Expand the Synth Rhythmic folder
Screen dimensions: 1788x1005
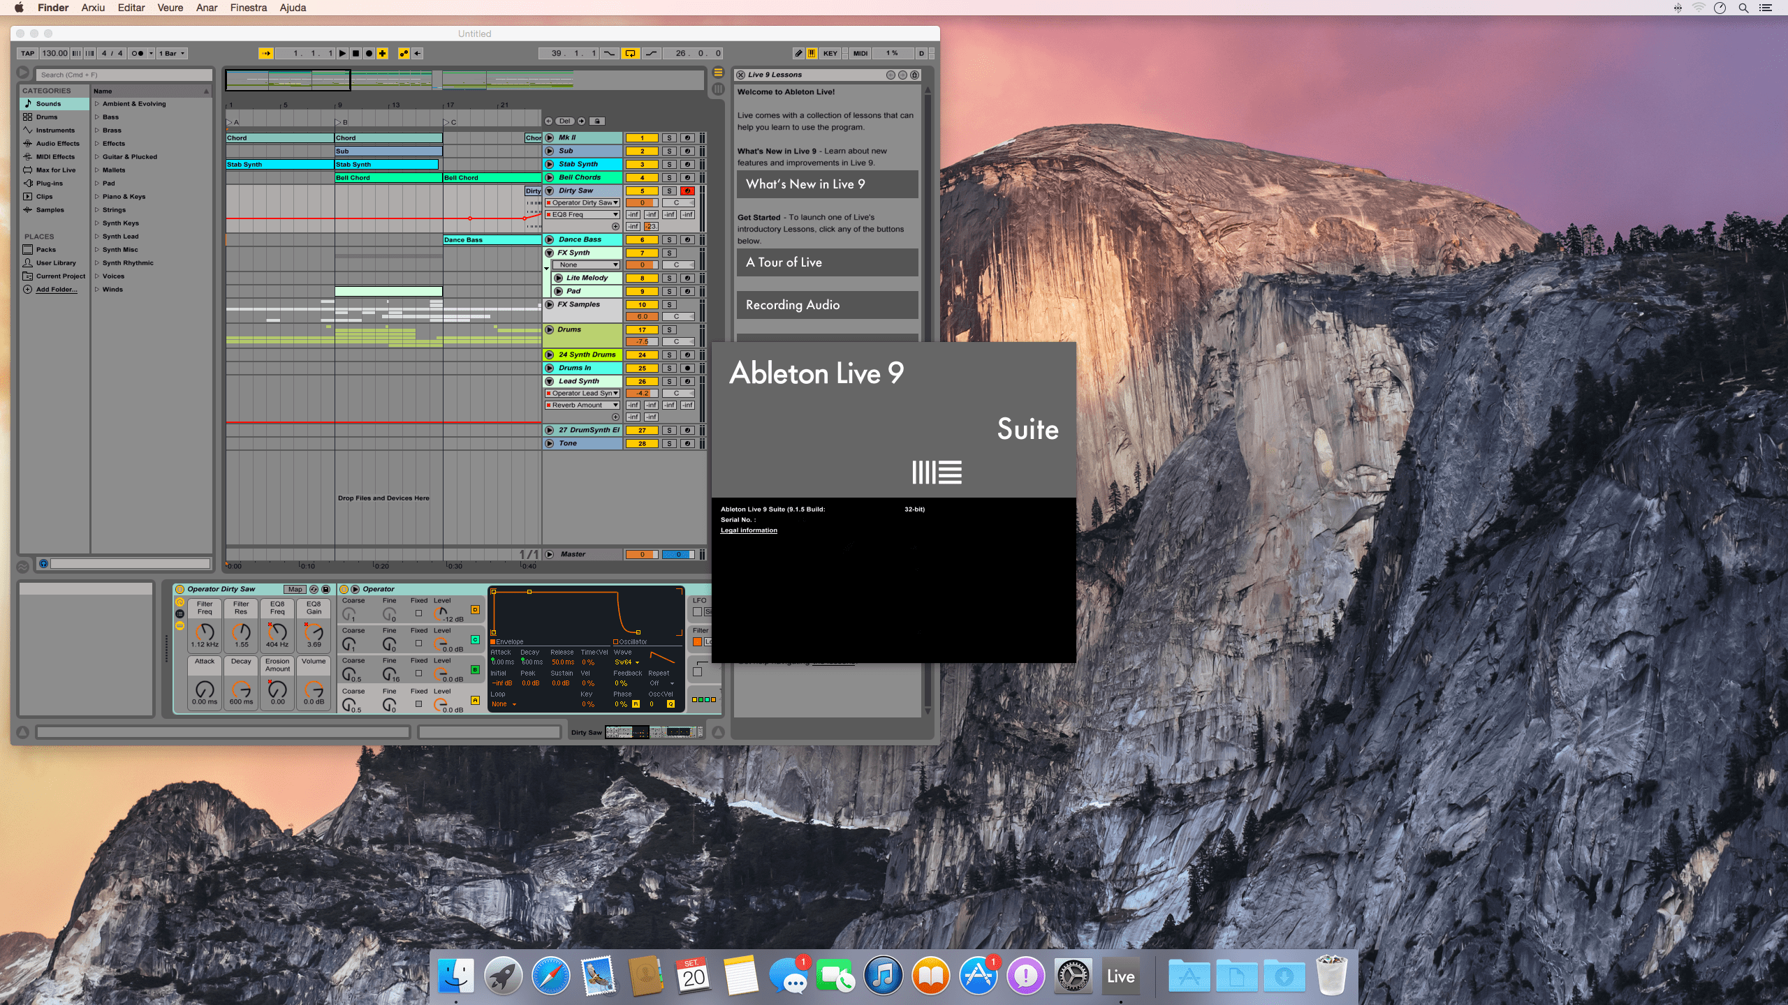97,263
